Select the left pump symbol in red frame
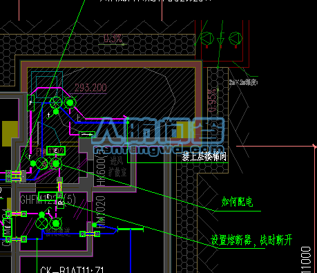 coord(206,39)
